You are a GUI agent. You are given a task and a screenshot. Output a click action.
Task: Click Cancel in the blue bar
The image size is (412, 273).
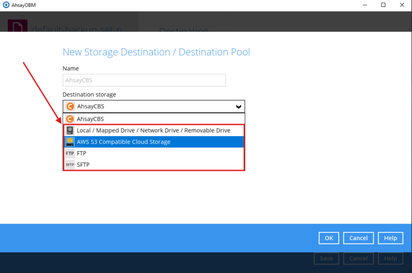pyautogui.click(x=358, y=238)
